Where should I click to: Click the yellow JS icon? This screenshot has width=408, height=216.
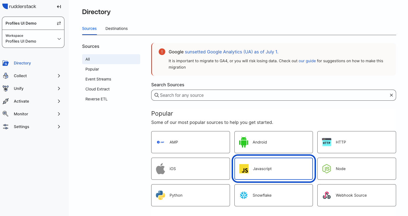(x=244, y=169)
